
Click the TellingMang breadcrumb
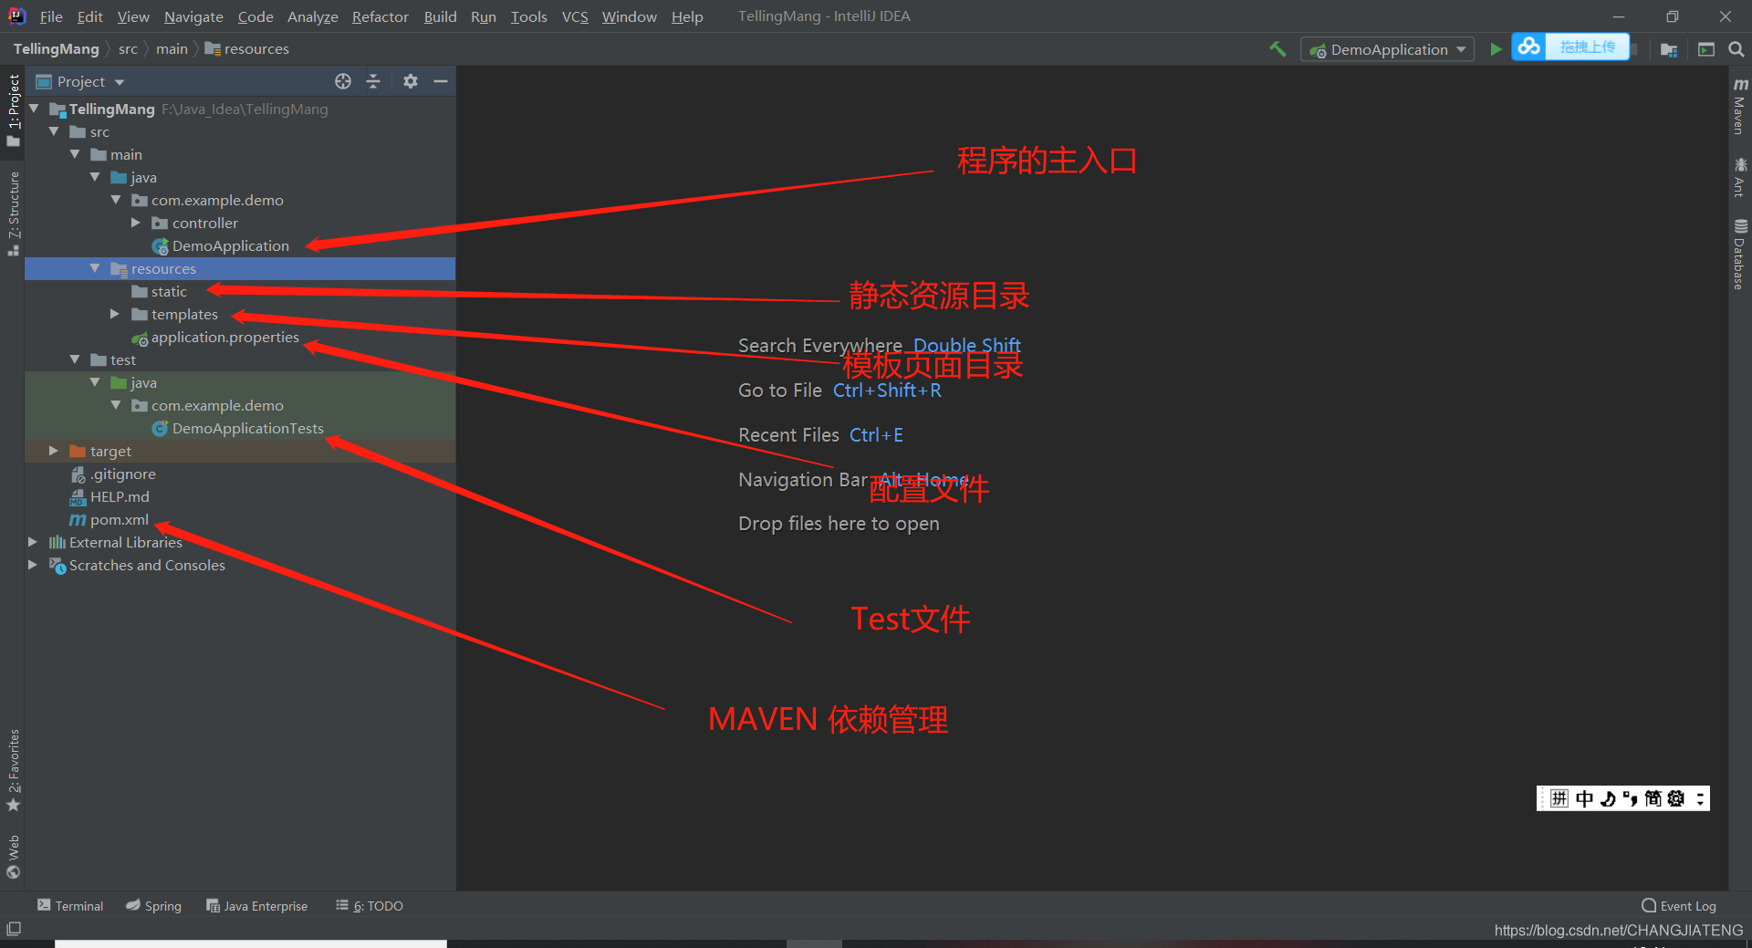point(56,49)
